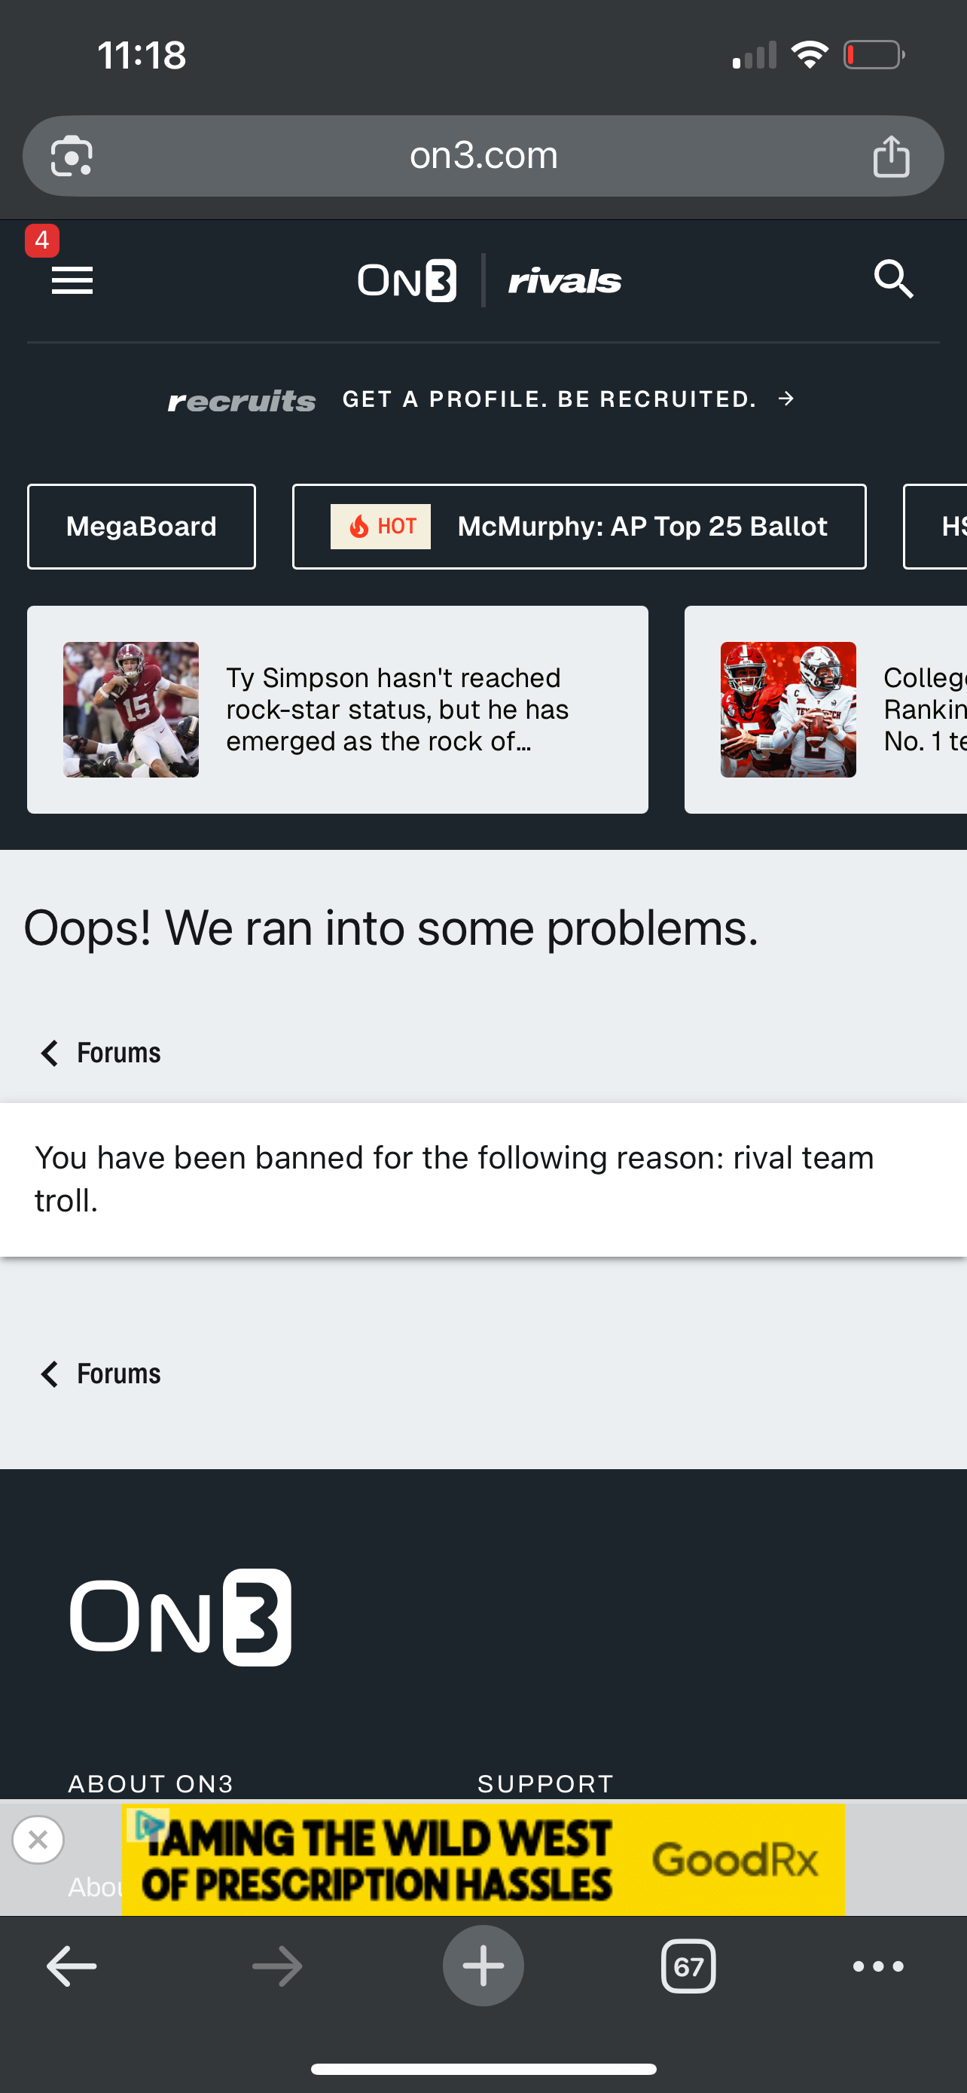Viewport: 967px width, 2093px height.
Task: Tap the search magnifier icon
Action: [x=893, y=280]
